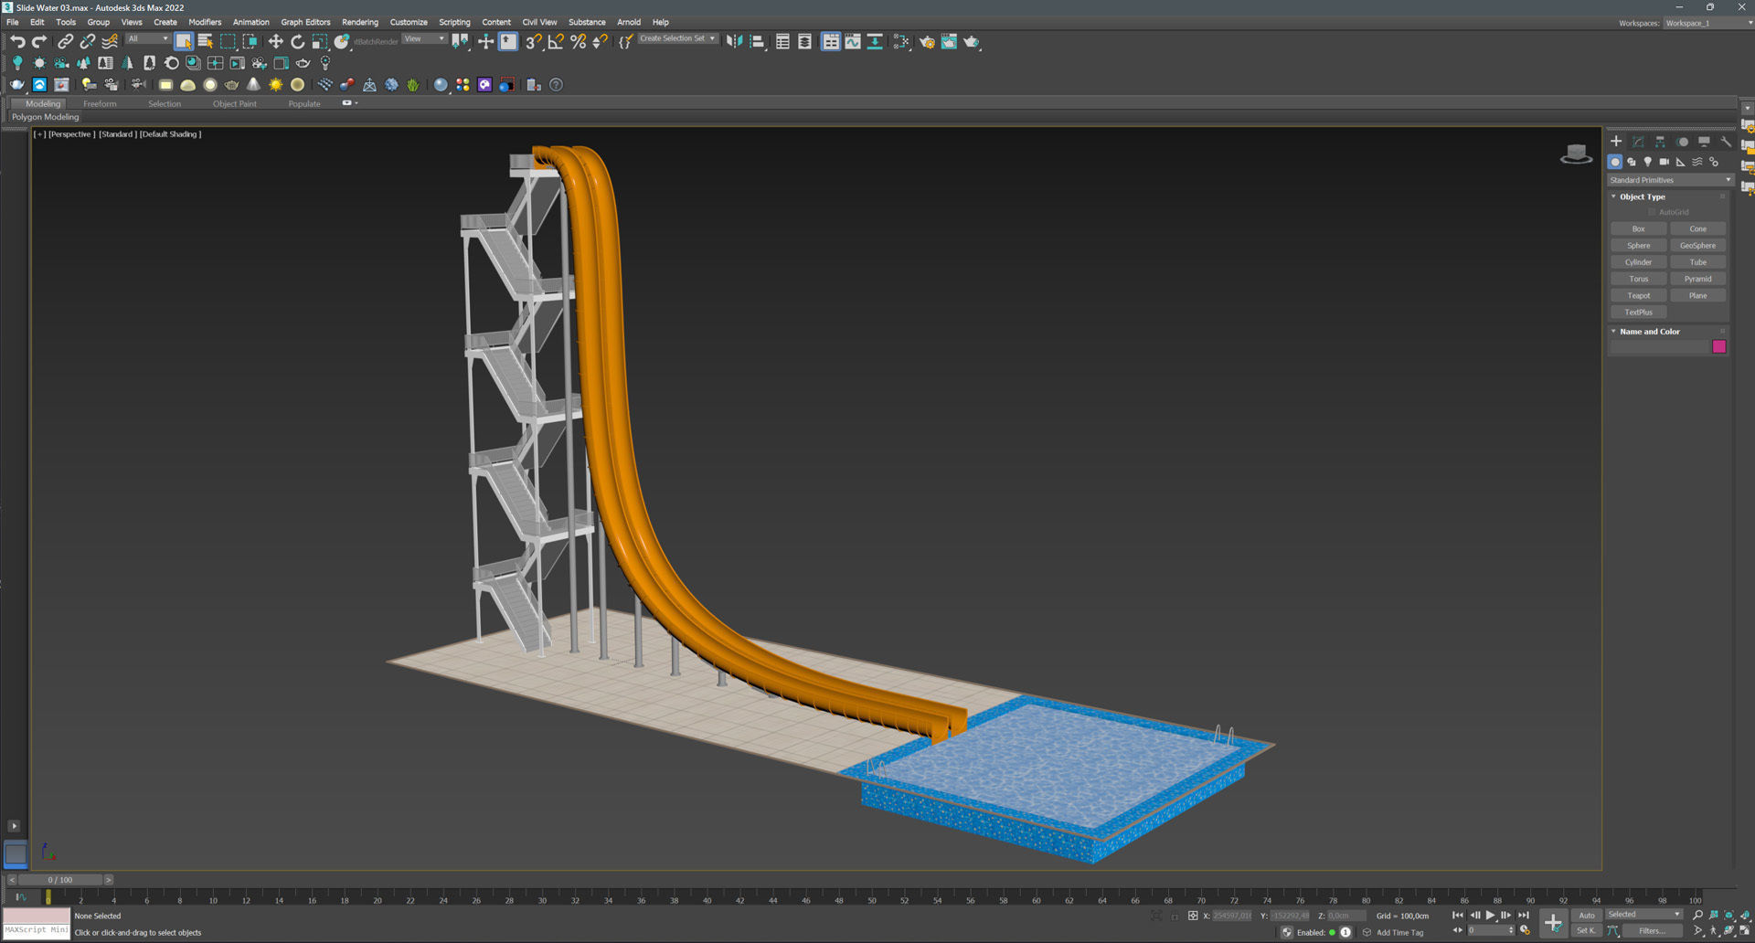
Task: Open the reference coordinate View dropdown
Action: [x=424, y=39]
